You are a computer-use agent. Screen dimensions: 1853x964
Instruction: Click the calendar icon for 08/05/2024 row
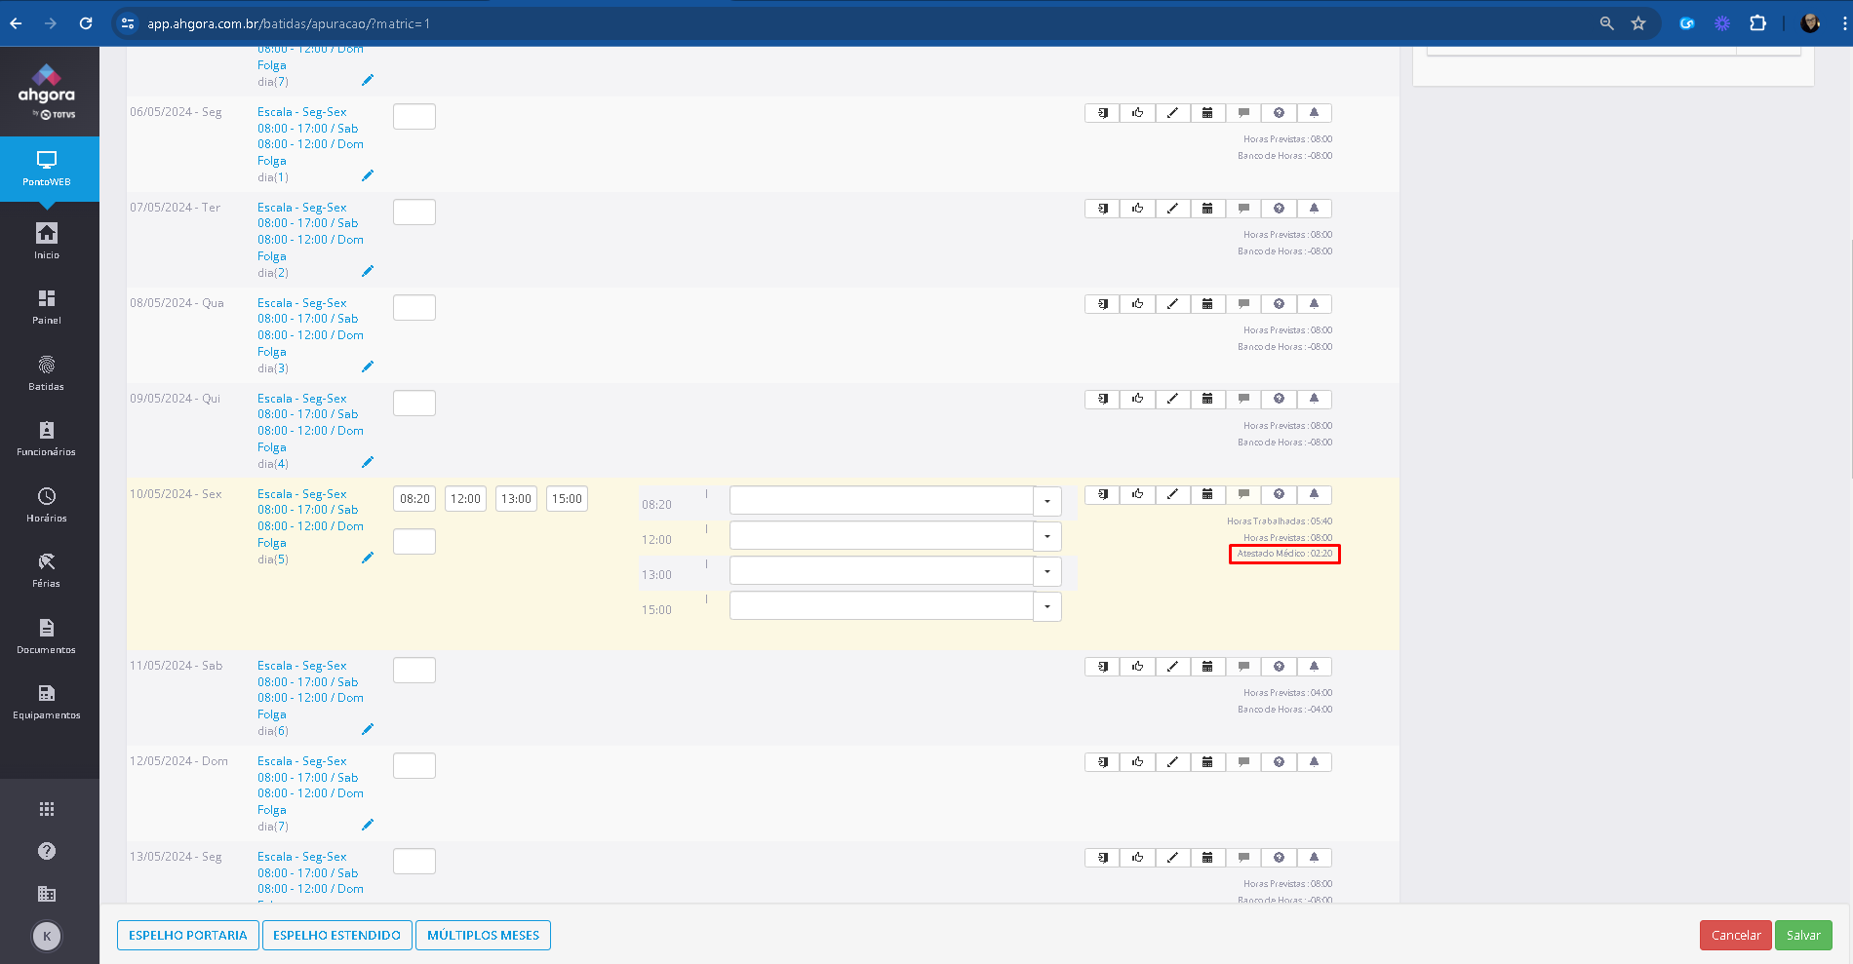pyautogui.click(x=1207, y=304)
